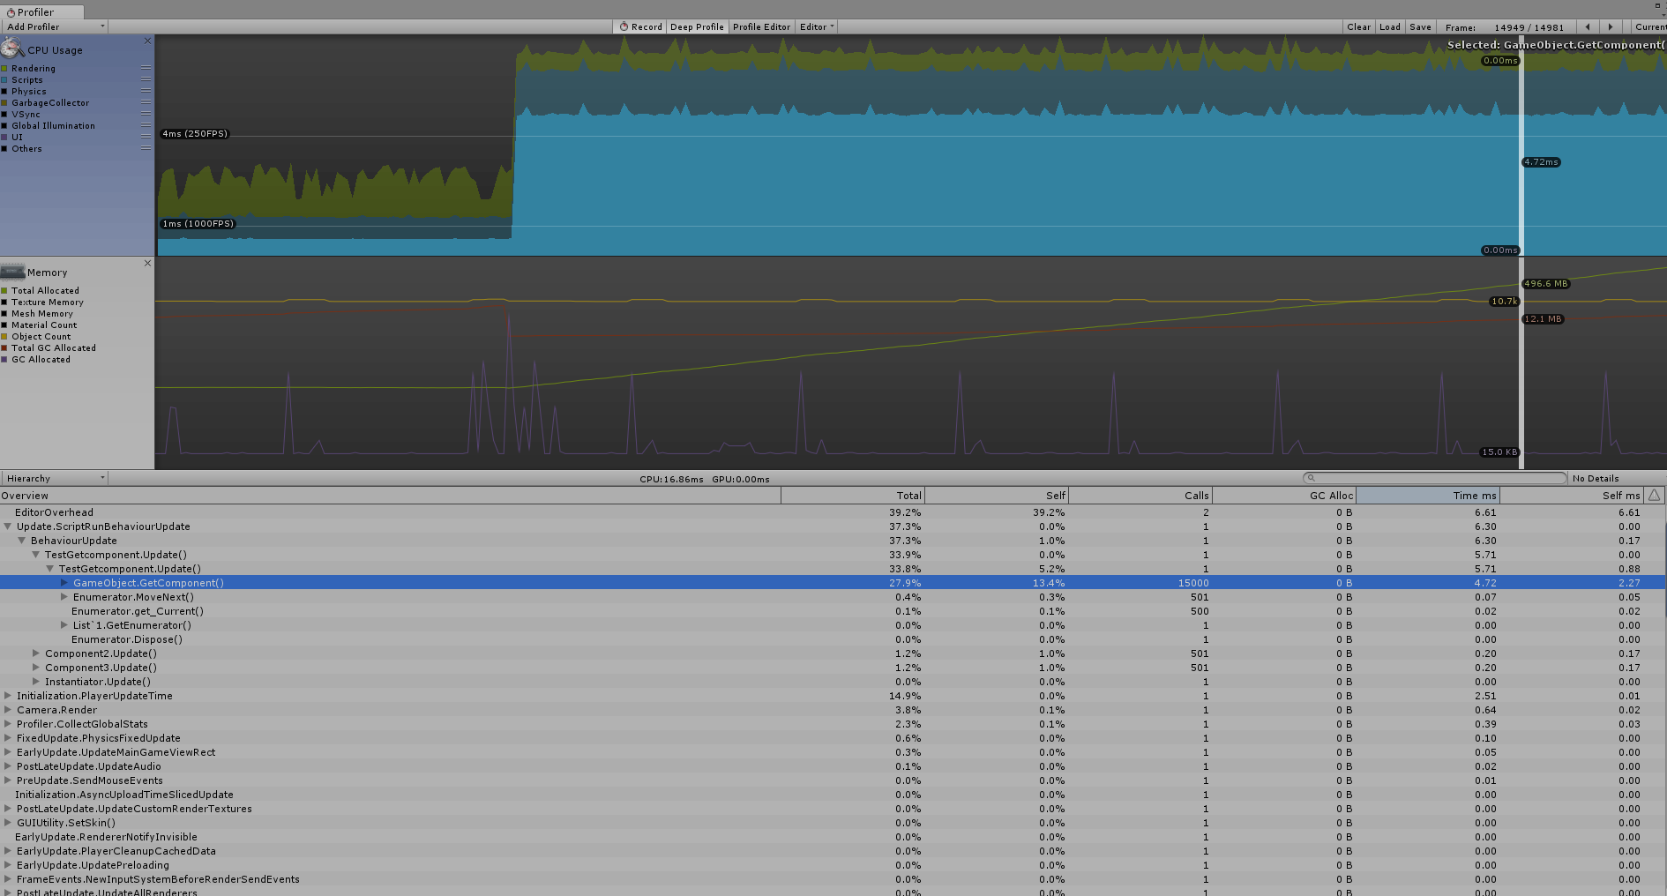Sort by the Total column header
Viewport: 1667px width, 896px height.
(x=852, y=496)
